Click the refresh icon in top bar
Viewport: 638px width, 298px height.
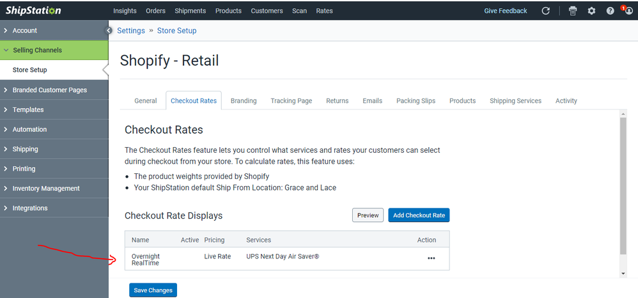click(545, 11)
